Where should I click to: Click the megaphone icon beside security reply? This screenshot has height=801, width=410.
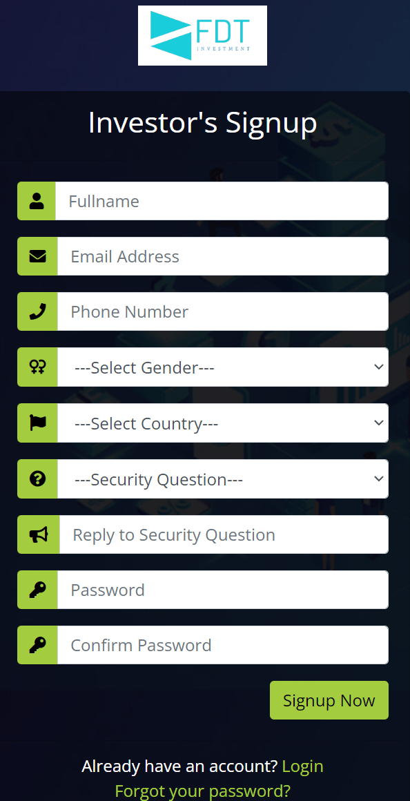pos(39,534)
